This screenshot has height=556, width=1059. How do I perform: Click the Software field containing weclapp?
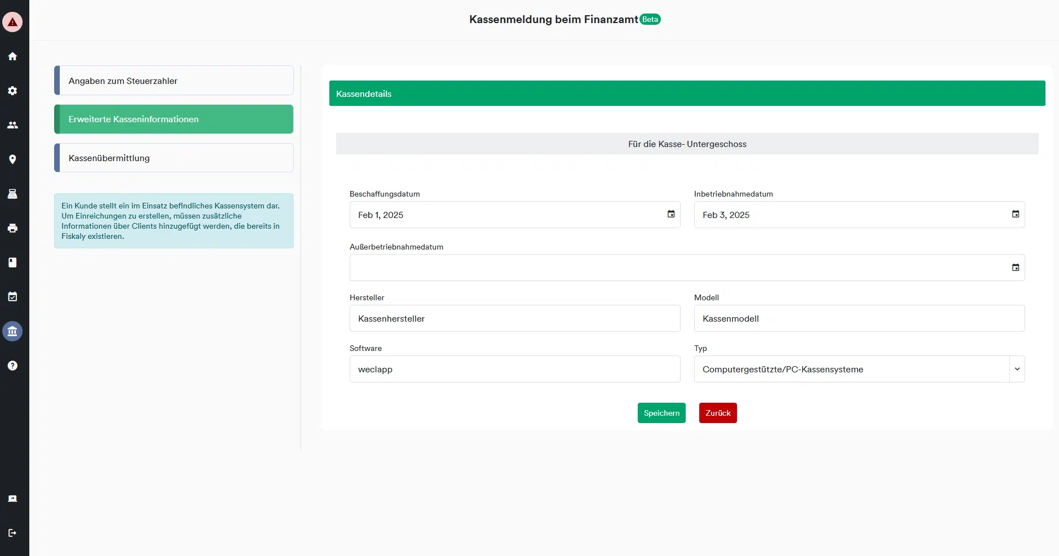tap(515, 369)
